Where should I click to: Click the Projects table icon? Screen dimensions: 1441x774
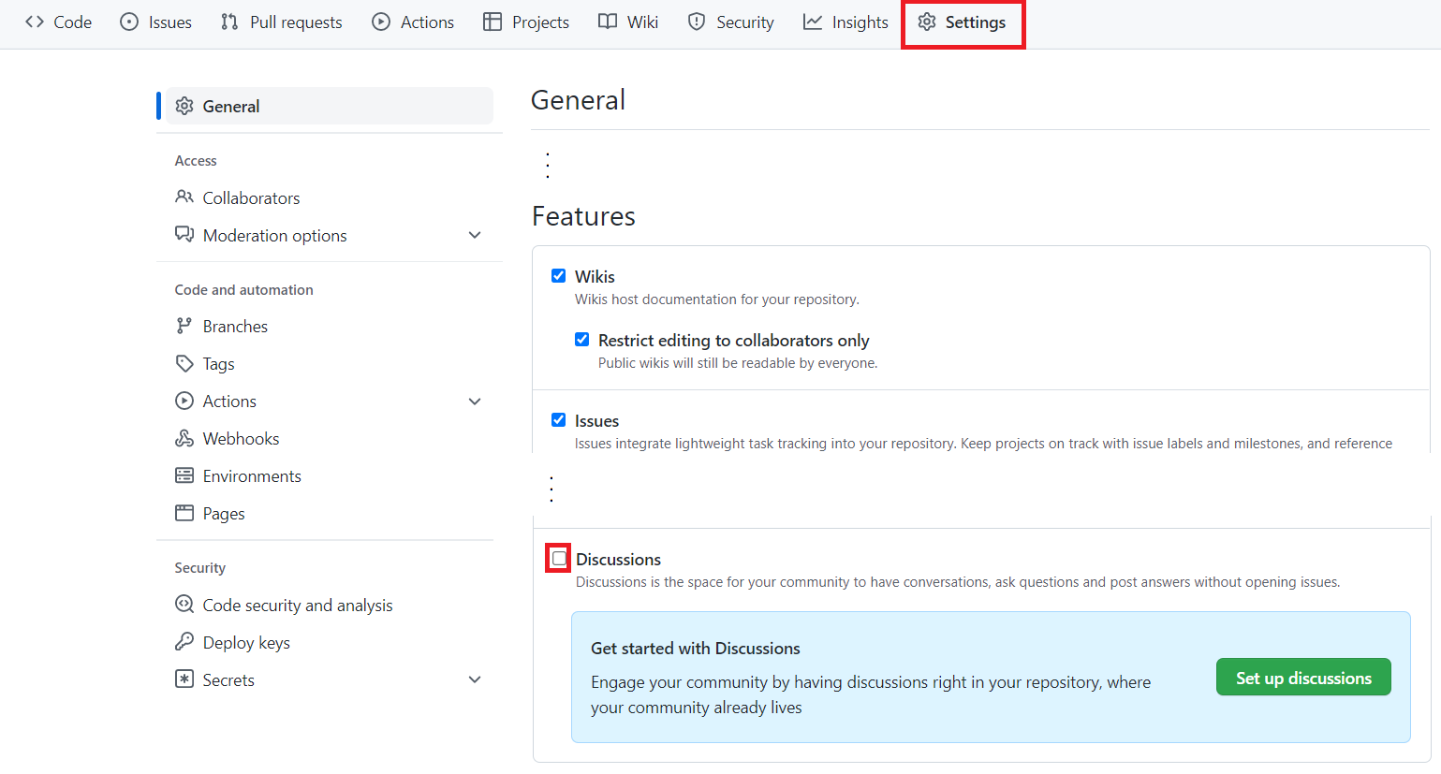pos(493,22)
